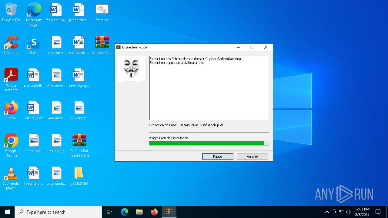
Task: Select the WinRAR extraction taskbar item
Action: pos(169,212)
